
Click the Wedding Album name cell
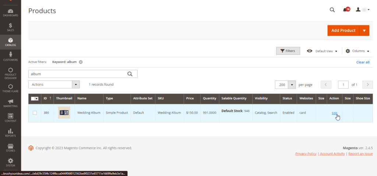point(89,112)
